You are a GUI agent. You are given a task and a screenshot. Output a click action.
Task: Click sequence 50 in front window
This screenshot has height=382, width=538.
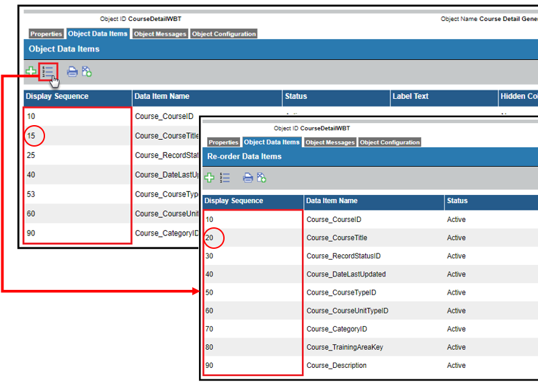pyautogui.click(x=209, y=293)
